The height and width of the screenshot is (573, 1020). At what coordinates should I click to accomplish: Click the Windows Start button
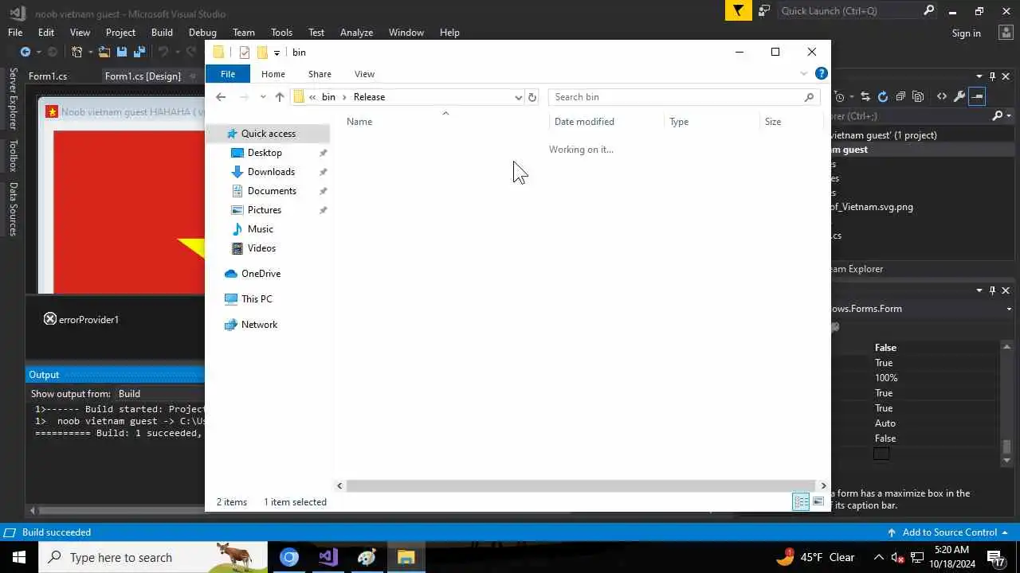(x=18, y=557)
